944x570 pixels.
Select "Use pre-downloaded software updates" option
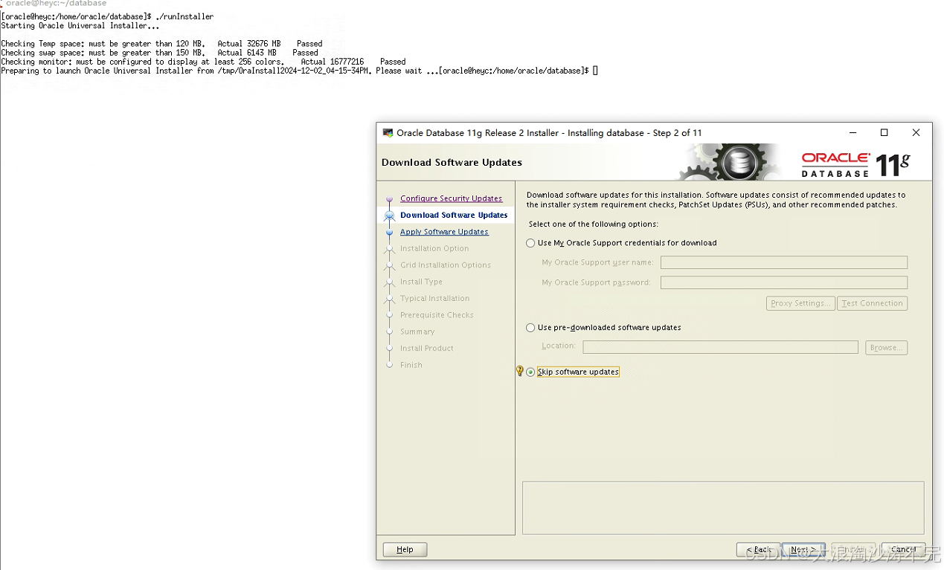tap(530, 328)
